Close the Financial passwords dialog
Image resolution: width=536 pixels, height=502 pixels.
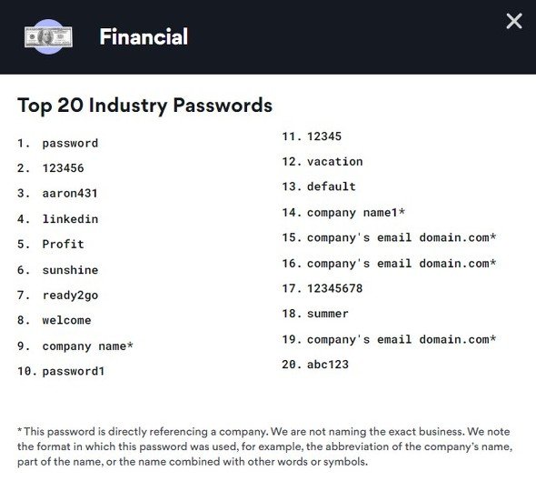(514, 21)
